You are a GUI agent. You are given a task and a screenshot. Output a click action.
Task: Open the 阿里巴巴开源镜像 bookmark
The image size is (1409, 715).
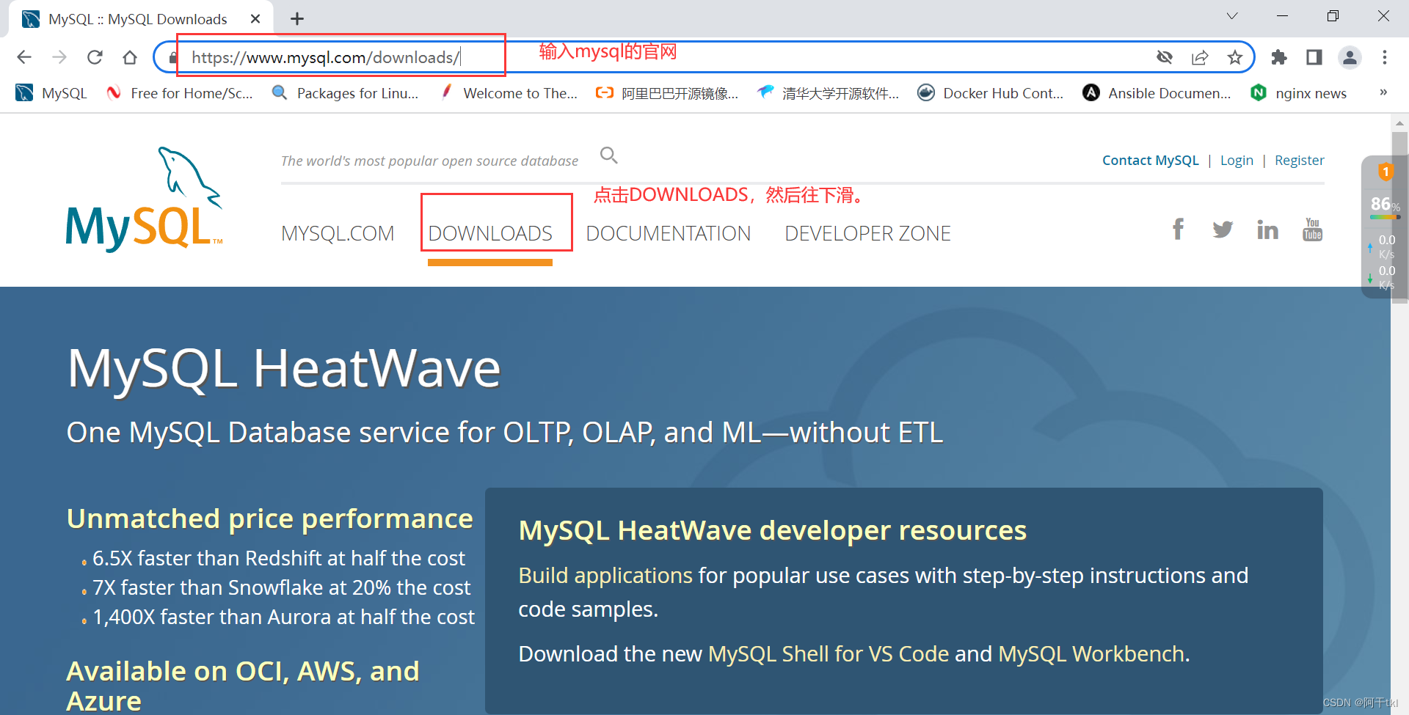tap(667, 93)
